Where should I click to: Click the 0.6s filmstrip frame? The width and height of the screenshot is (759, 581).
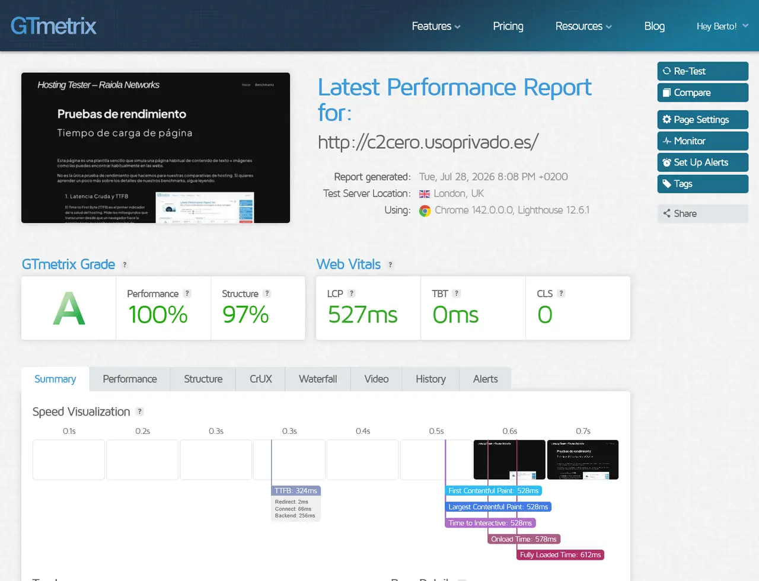click(509, 459)
